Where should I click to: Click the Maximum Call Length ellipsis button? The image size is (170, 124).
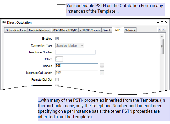(x=102, y=73)
